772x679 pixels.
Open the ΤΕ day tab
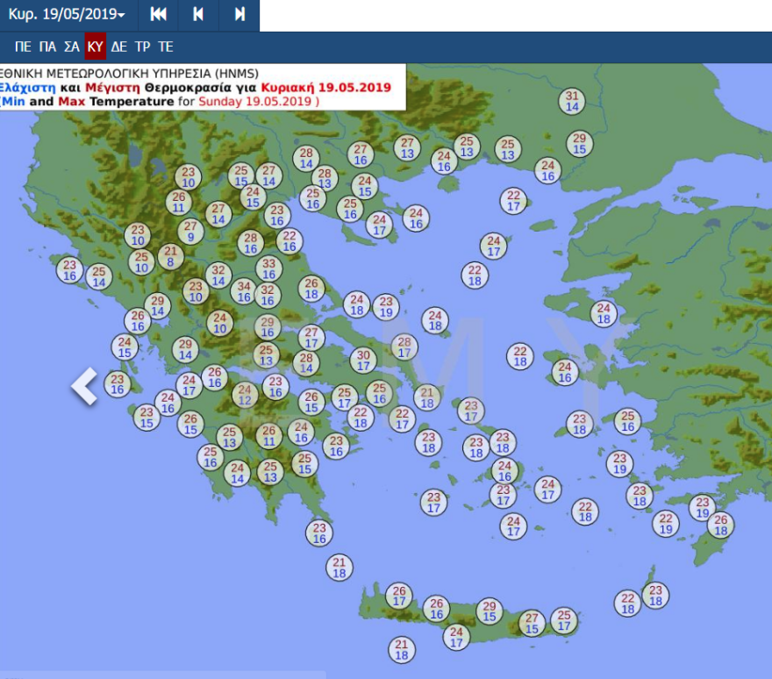[165, 46]
